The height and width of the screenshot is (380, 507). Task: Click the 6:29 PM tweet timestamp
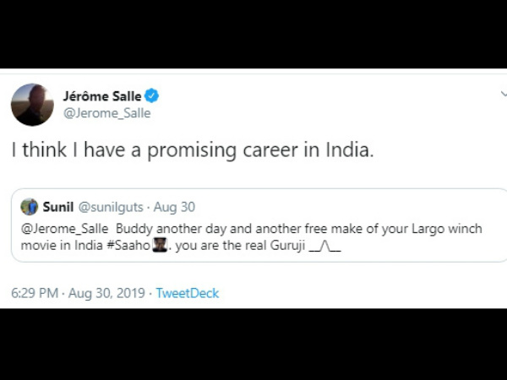point(35,293)
